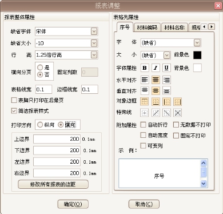Pick 前景色 black color swatch
This screenshot has height=214, width=223.
(x=197, y=55)
